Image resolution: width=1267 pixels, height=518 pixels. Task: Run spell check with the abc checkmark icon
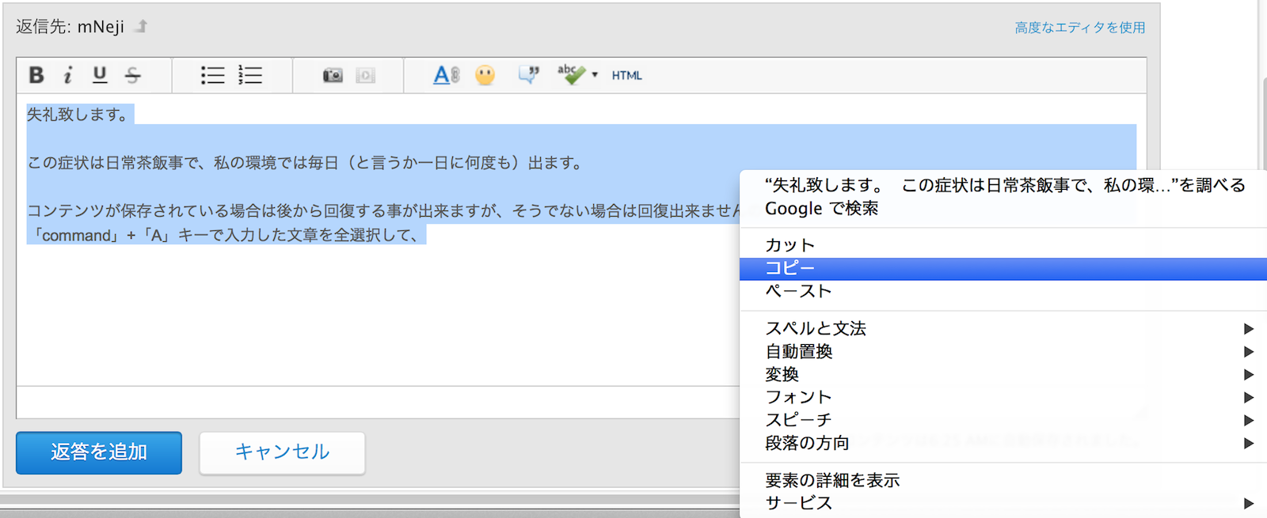(x=571, y=75)
